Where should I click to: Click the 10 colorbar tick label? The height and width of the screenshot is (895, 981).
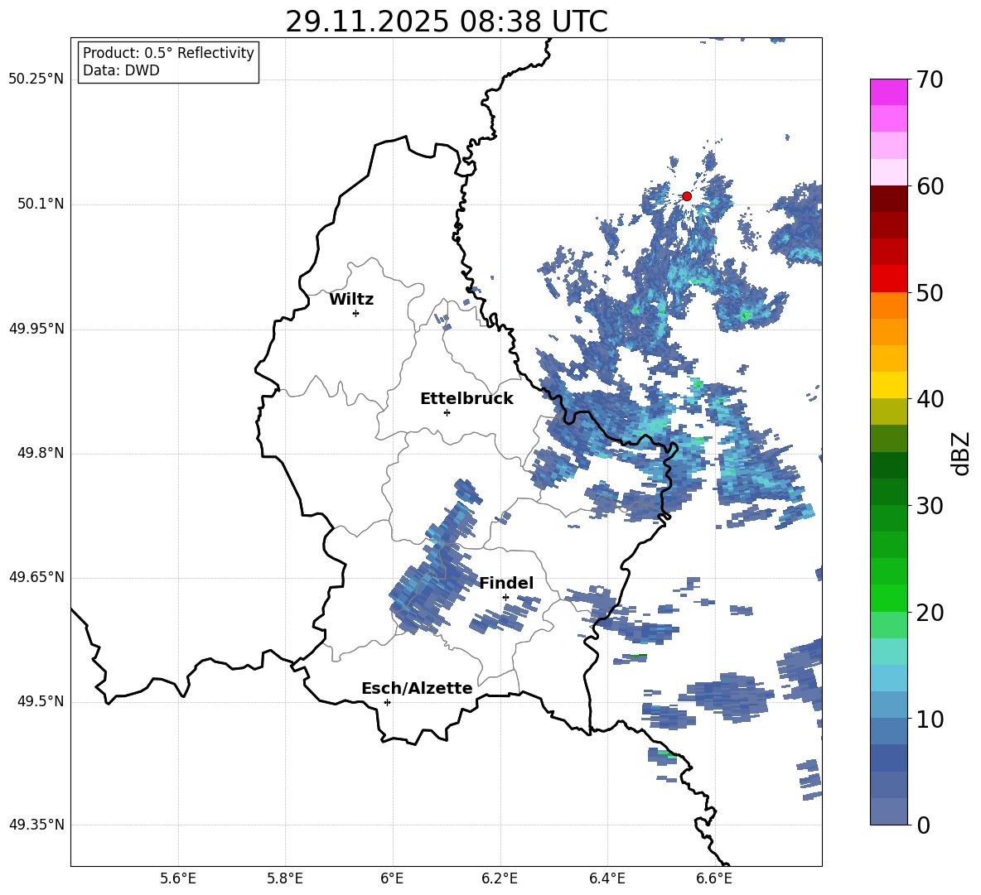[x=930, y=719]
